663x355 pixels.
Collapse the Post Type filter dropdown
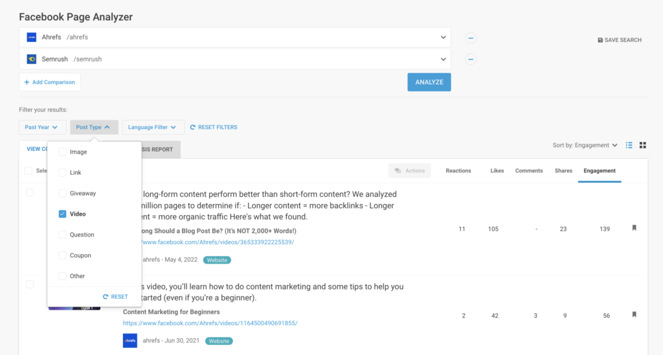click(x=94, y=128)
